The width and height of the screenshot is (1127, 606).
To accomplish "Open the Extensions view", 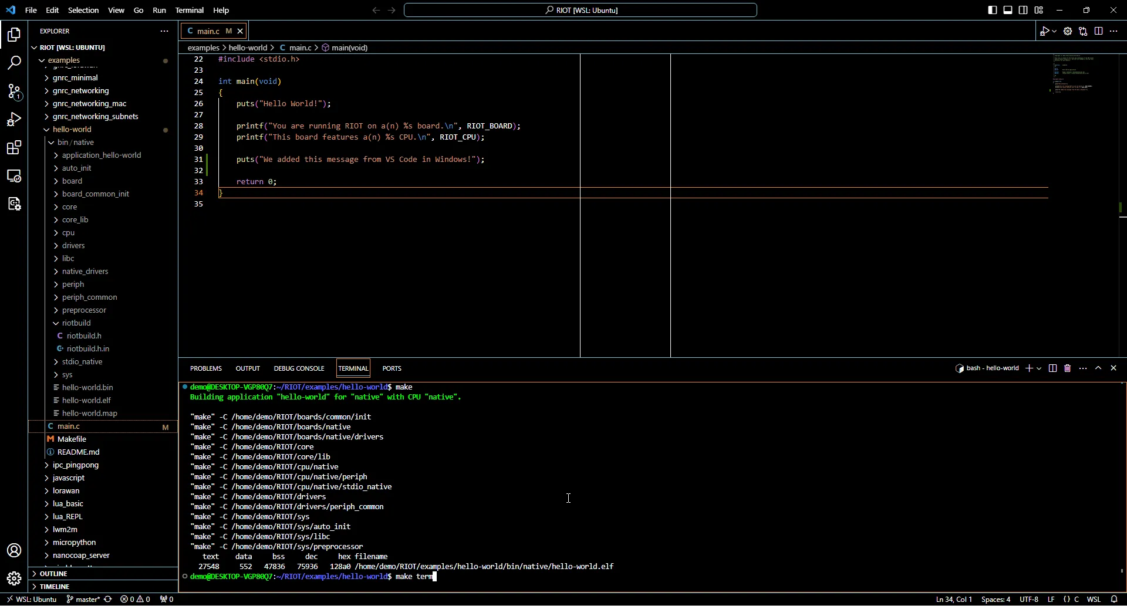I will 14,148.
